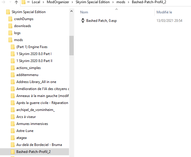Click folder icon beside Arcs à viseur
This screenshot has width=191, height=157.
click(x=13, y=117)
